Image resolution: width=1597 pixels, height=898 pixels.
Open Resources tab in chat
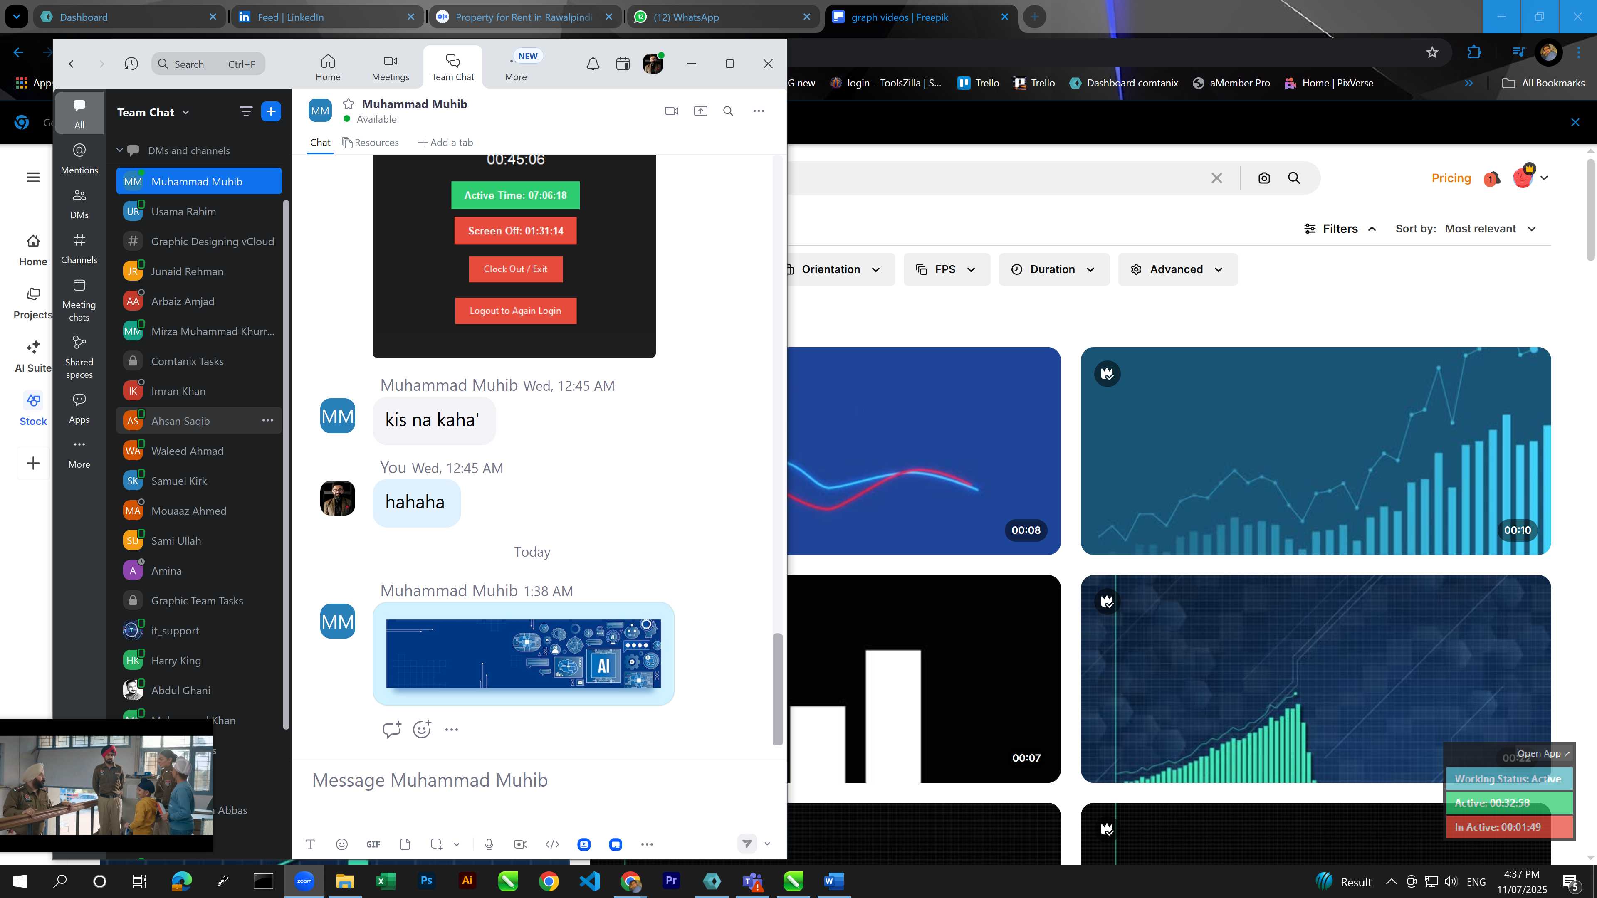click(370, 143)
